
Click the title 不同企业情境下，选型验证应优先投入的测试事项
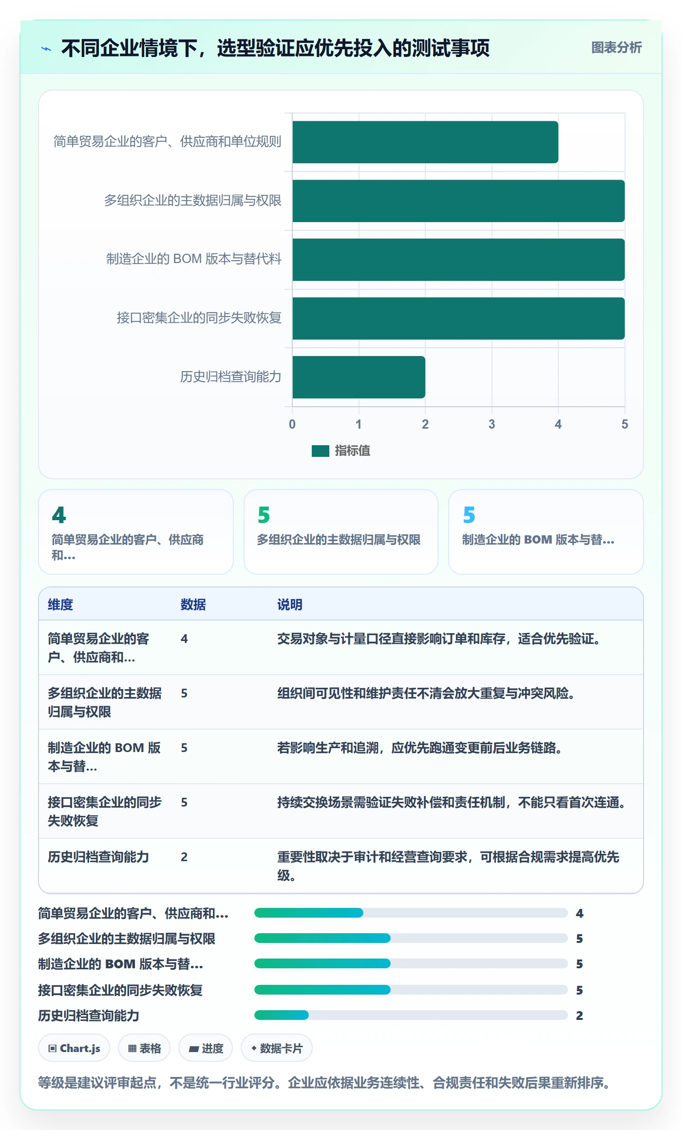[x=275, y=48]
